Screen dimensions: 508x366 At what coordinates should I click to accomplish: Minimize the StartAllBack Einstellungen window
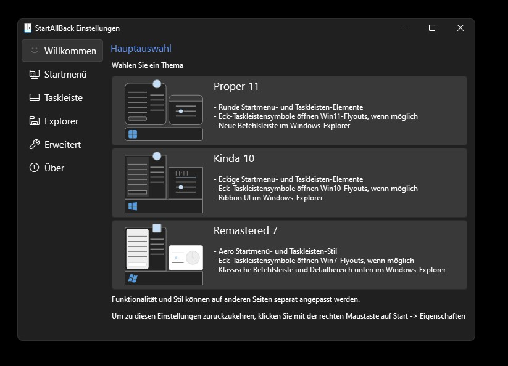[x=404, y=28]
